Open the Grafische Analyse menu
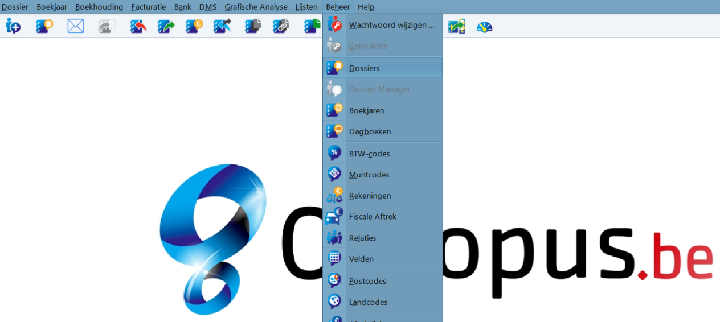720x322 pixels. point(256,7)
